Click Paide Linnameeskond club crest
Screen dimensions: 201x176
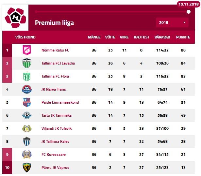coord(26,102)
